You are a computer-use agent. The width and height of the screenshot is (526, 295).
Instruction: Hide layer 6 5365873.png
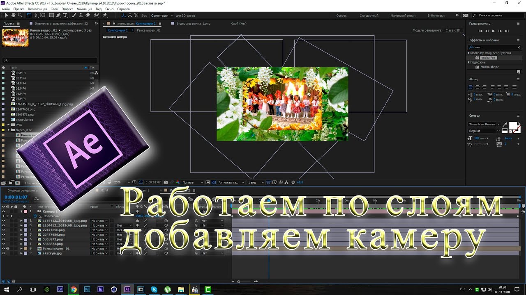point(3,239)
